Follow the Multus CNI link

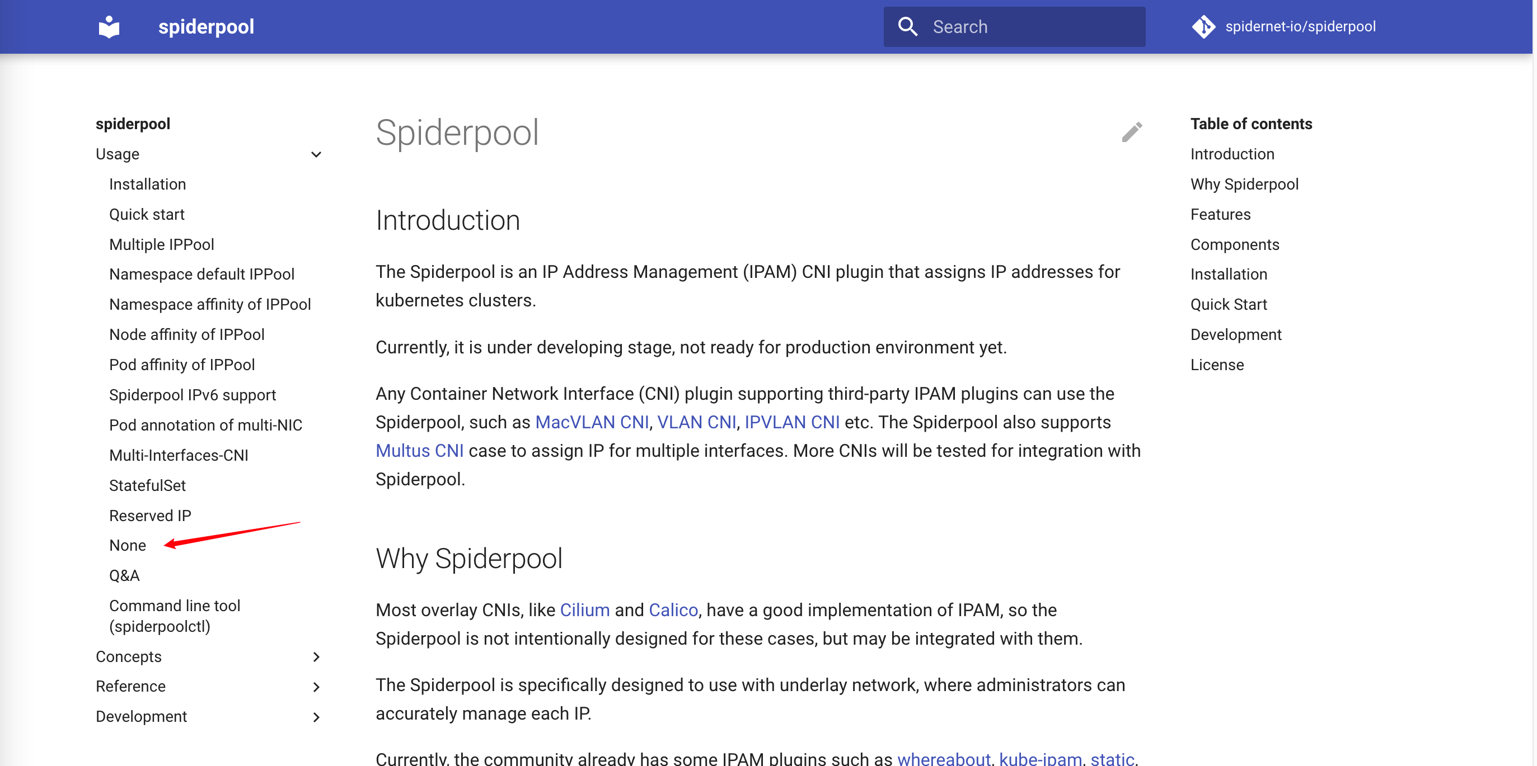419,451
